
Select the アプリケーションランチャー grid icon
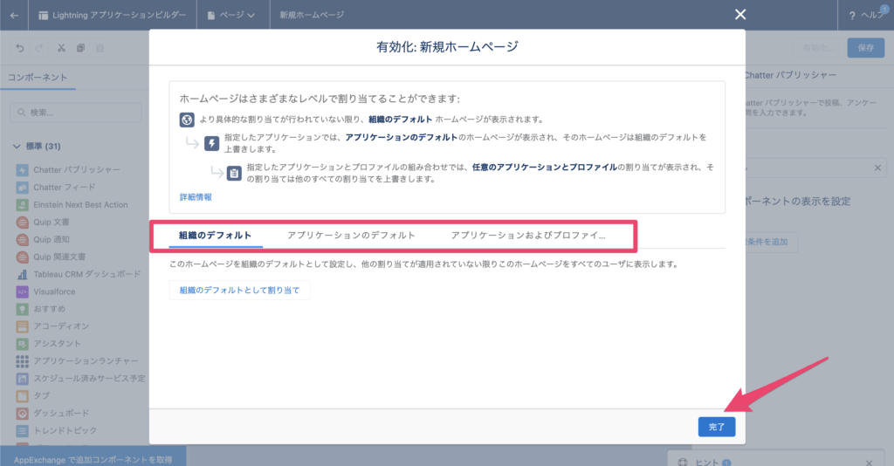(23, 360)
